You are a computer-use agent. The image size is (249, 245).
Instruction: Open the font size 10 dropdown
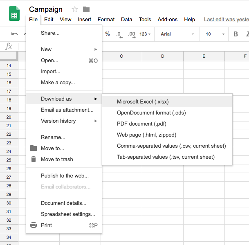pos(215,34)
